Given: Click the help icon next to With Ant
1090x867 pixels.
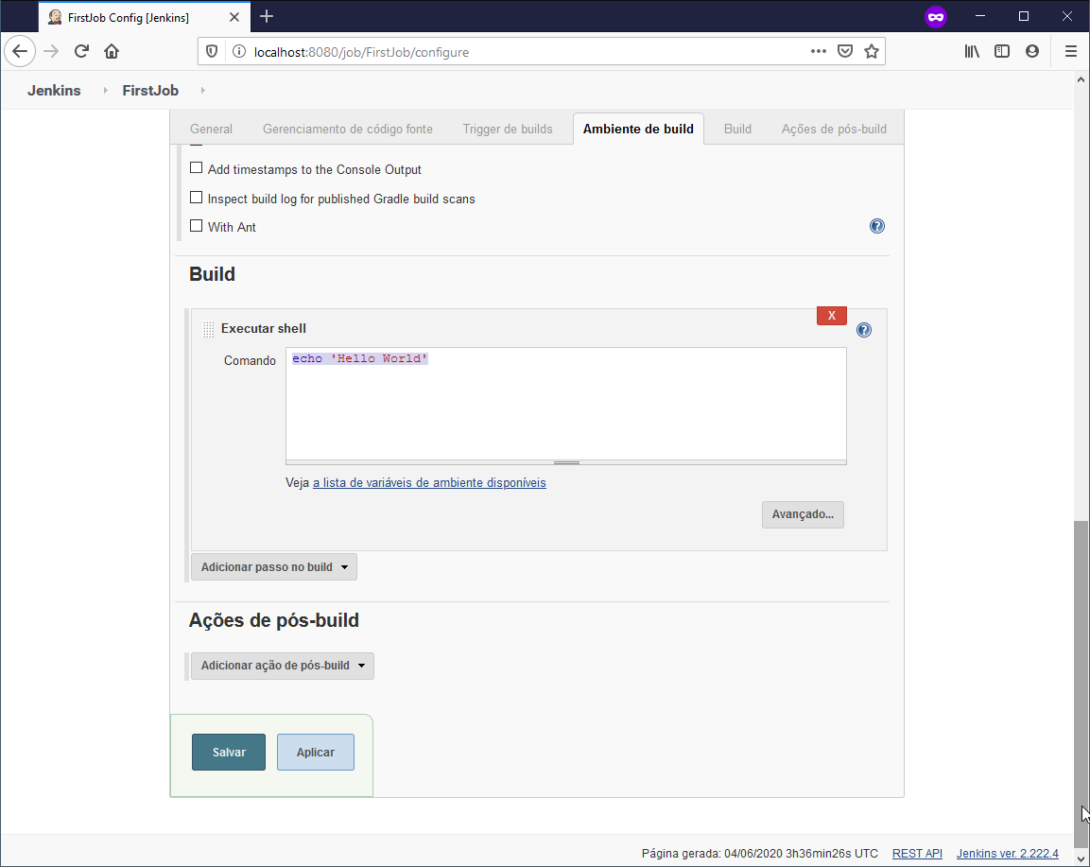Looking at the screenshot, I should pos(876,227).
